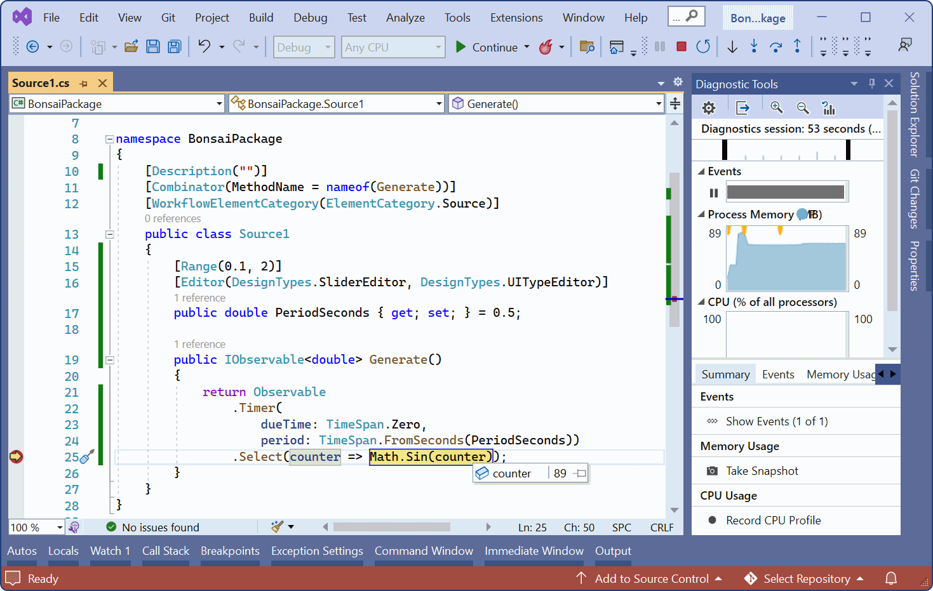Pause execution with Break All icon
Screen dimensions: 933x591
660,46
